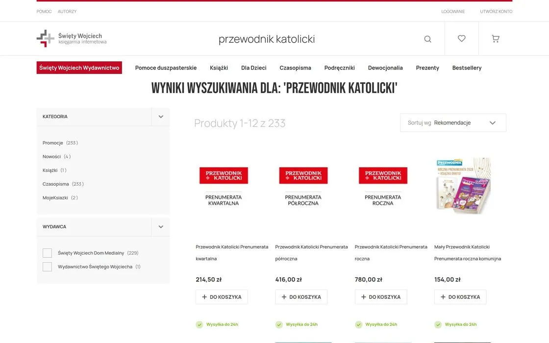Filter by Książki category in sidebar

pos(54,170)
